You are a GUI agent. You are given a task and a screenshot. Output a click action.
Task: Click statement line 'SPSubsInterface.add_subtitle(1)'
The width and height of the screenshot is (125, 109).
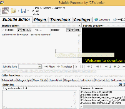(96, 92)
